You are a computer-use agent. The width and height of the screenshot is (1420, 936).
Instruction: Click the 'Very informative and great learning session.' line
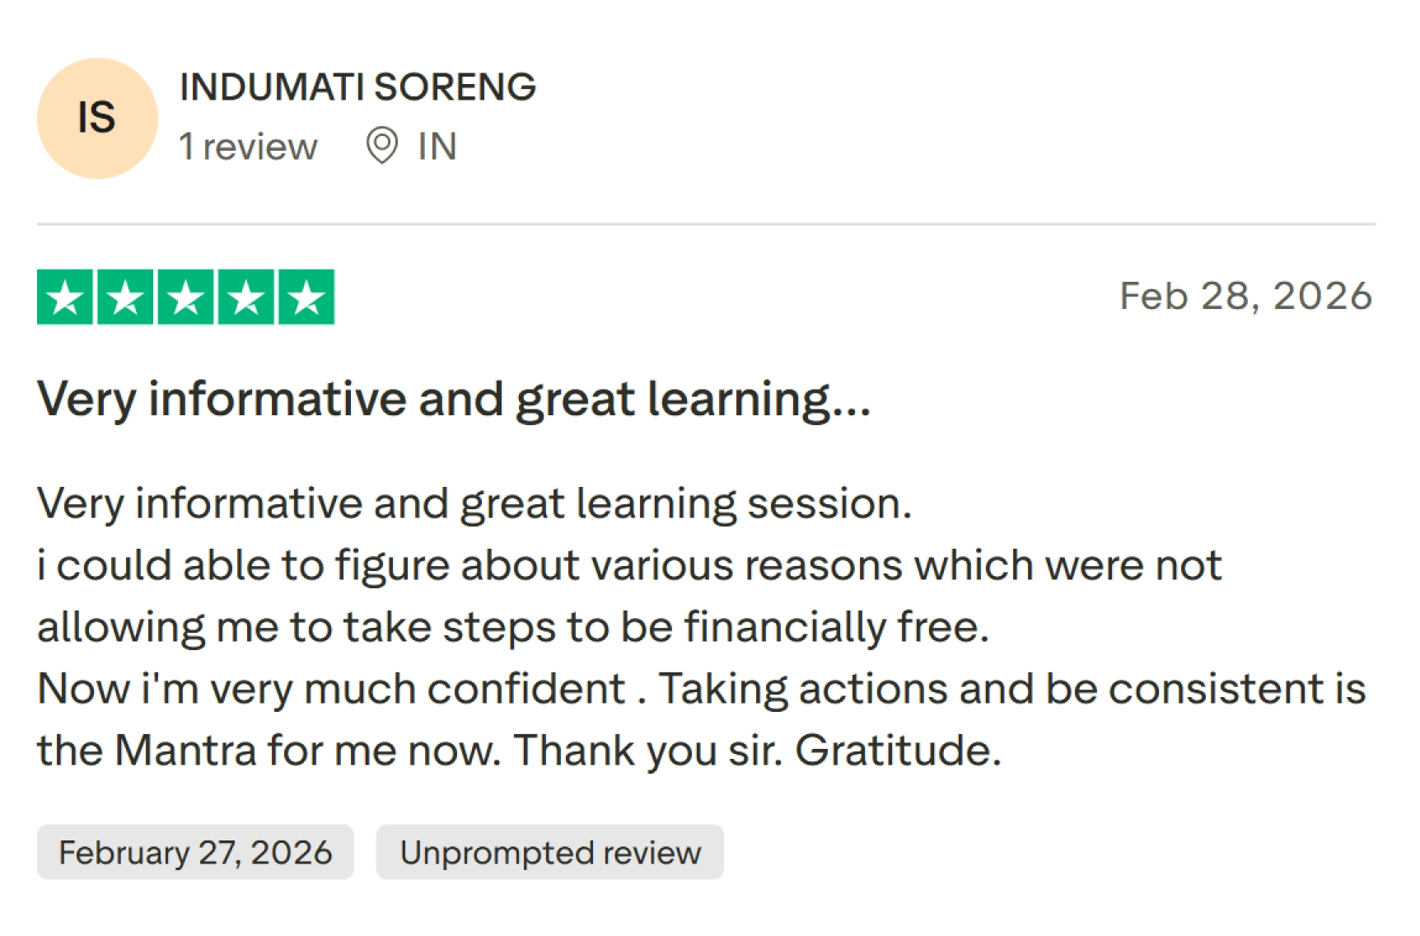[474, 504]
